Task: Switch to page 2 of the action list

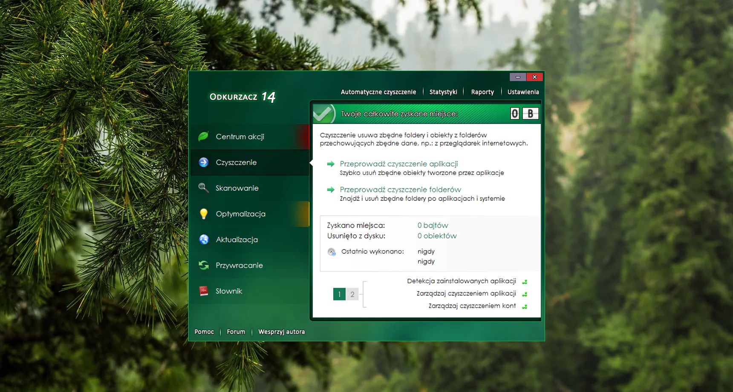Action: (352, 294)
